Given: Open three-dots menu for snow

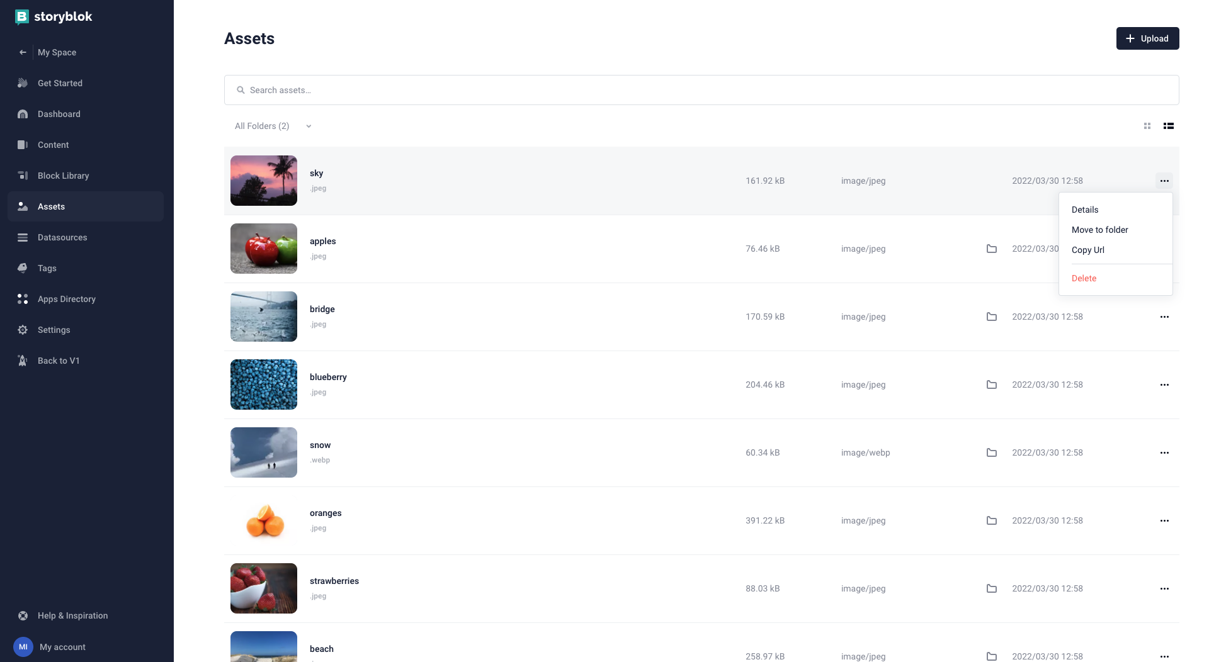Looking at the screenshot, I should point(1164,452).
